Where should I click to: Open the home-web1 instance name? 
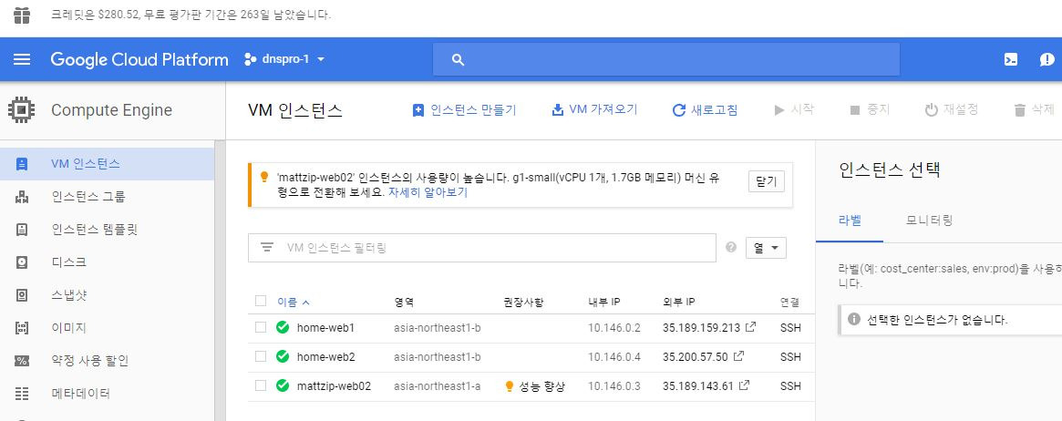click(x=325, y=328)
